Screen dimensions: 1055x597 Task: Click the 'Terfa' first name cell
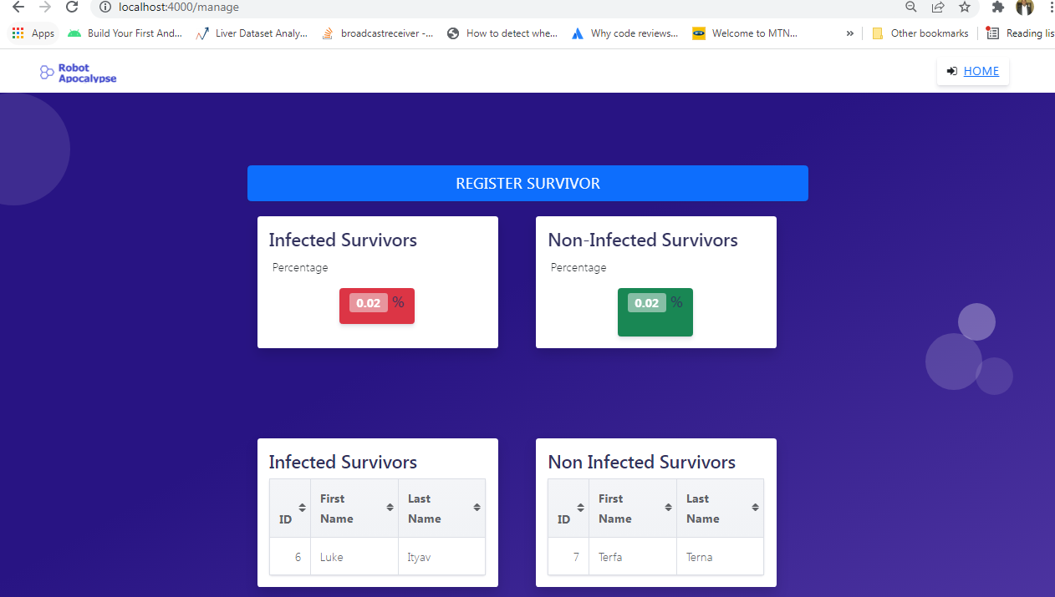[633, 556]
